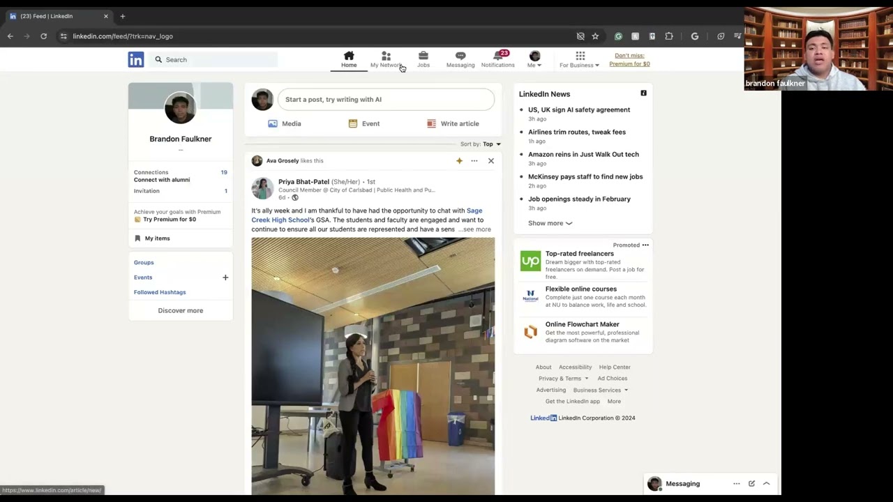Open Flexible online courses ad
This screenshot has width=893, height=502.
pos(585,296)
